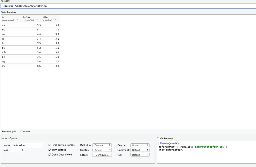This screenshot has width=256, height=167.
Task: Open the Delimiter dropdown set to Comma
Action: (102, 145)
